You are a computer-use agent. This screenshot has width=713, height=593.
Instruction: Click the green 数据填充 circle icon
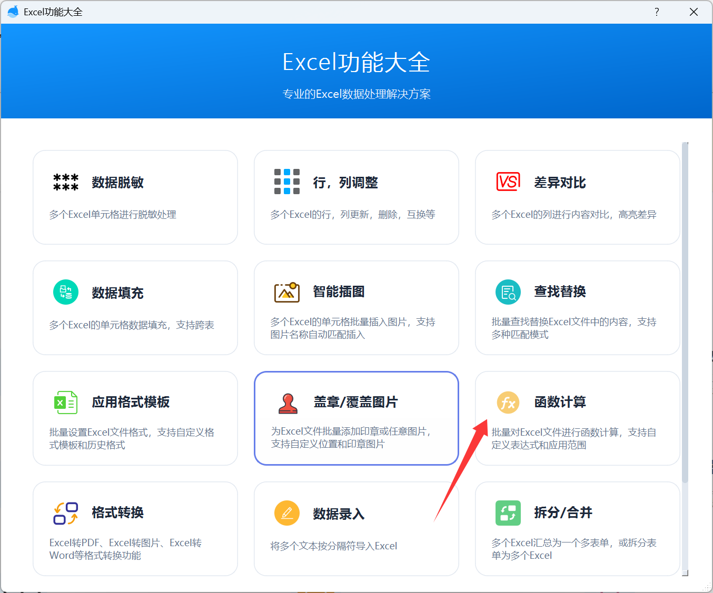pos(66,292)
